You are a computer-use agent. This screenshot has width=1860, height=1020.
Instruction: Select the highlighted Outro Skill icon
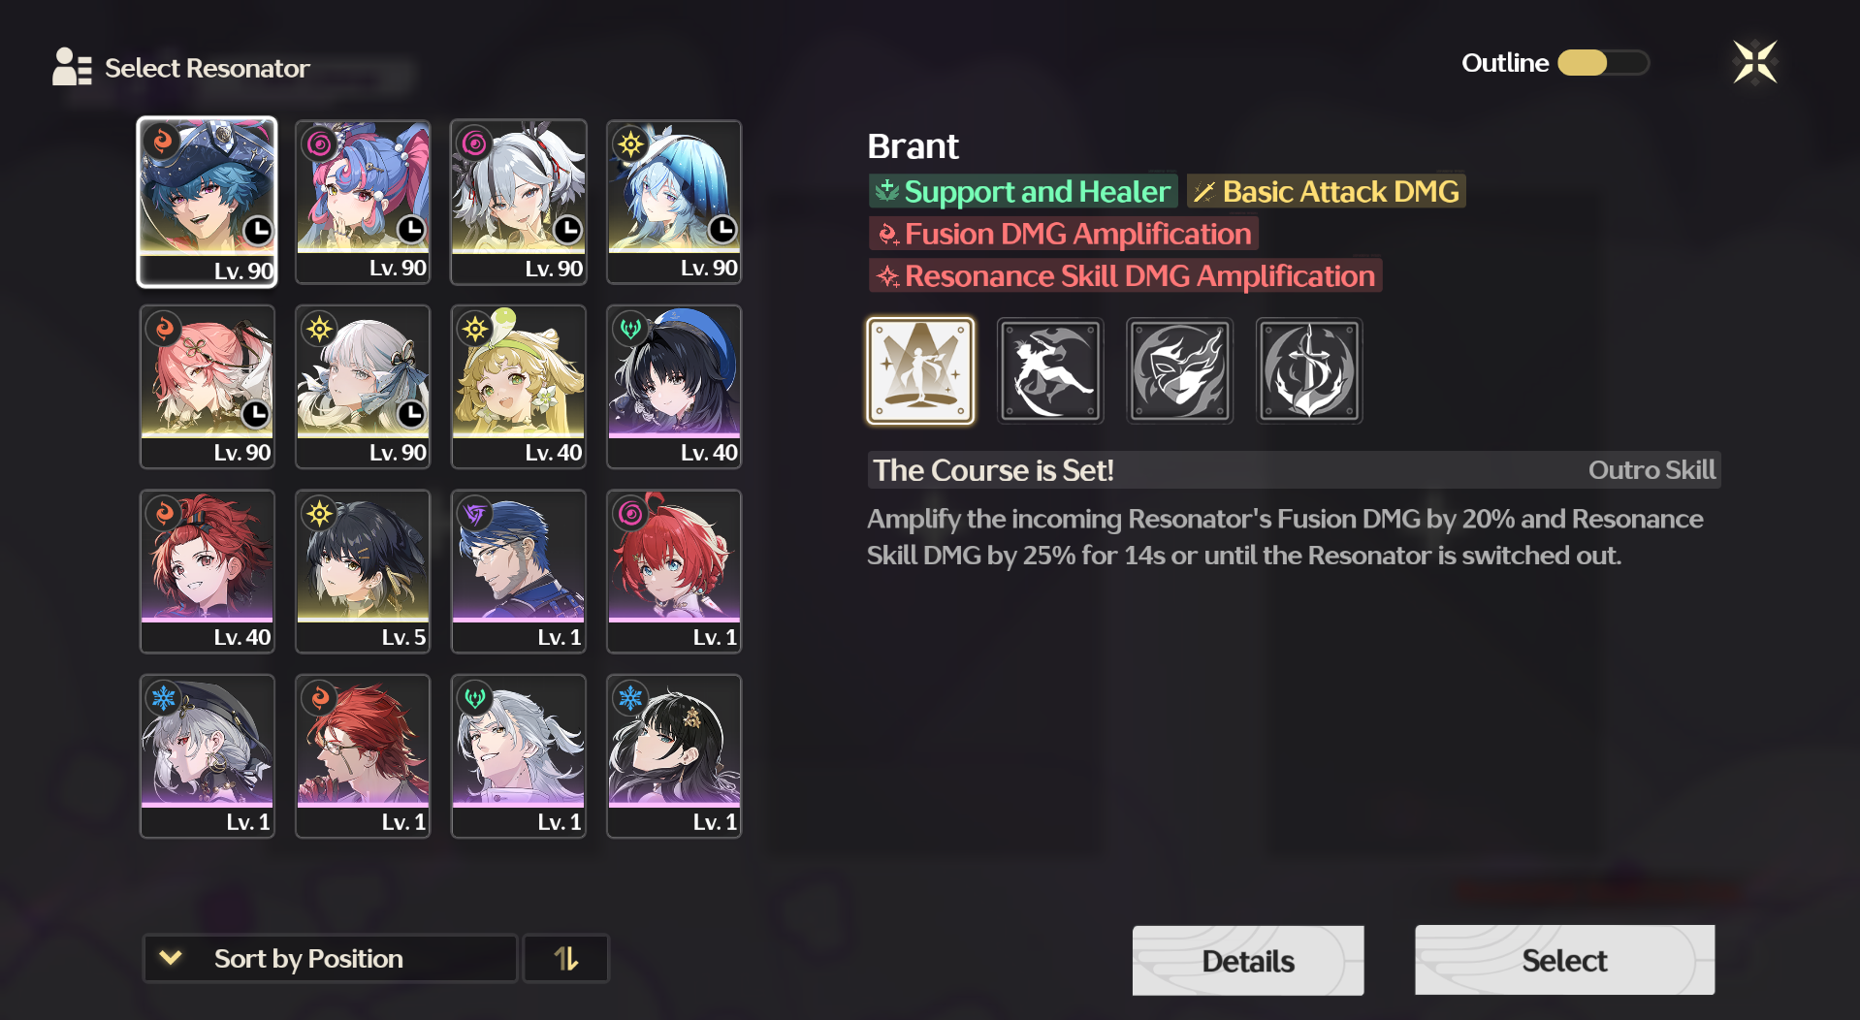click(919, 370)
